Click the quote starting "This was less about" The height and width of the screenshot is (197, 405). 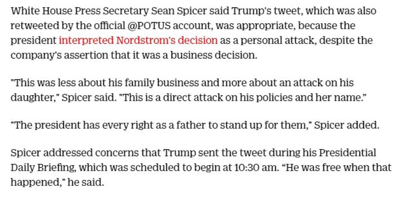pyautogui.click(x=62, y=82)
